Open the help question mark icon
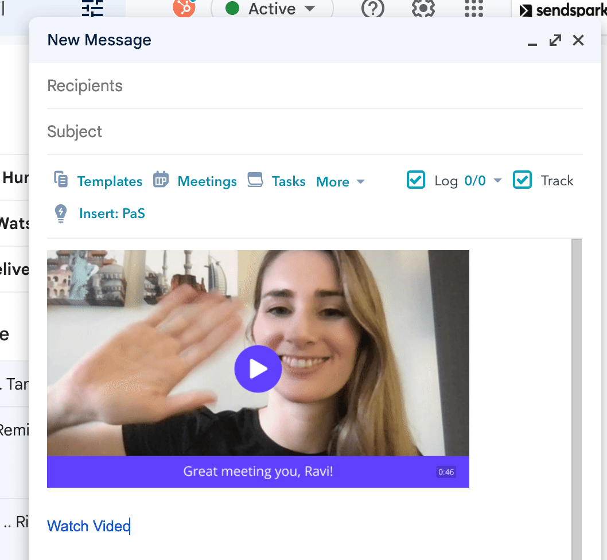This screenshot has height=560, width=607. [x=373, y=8]
